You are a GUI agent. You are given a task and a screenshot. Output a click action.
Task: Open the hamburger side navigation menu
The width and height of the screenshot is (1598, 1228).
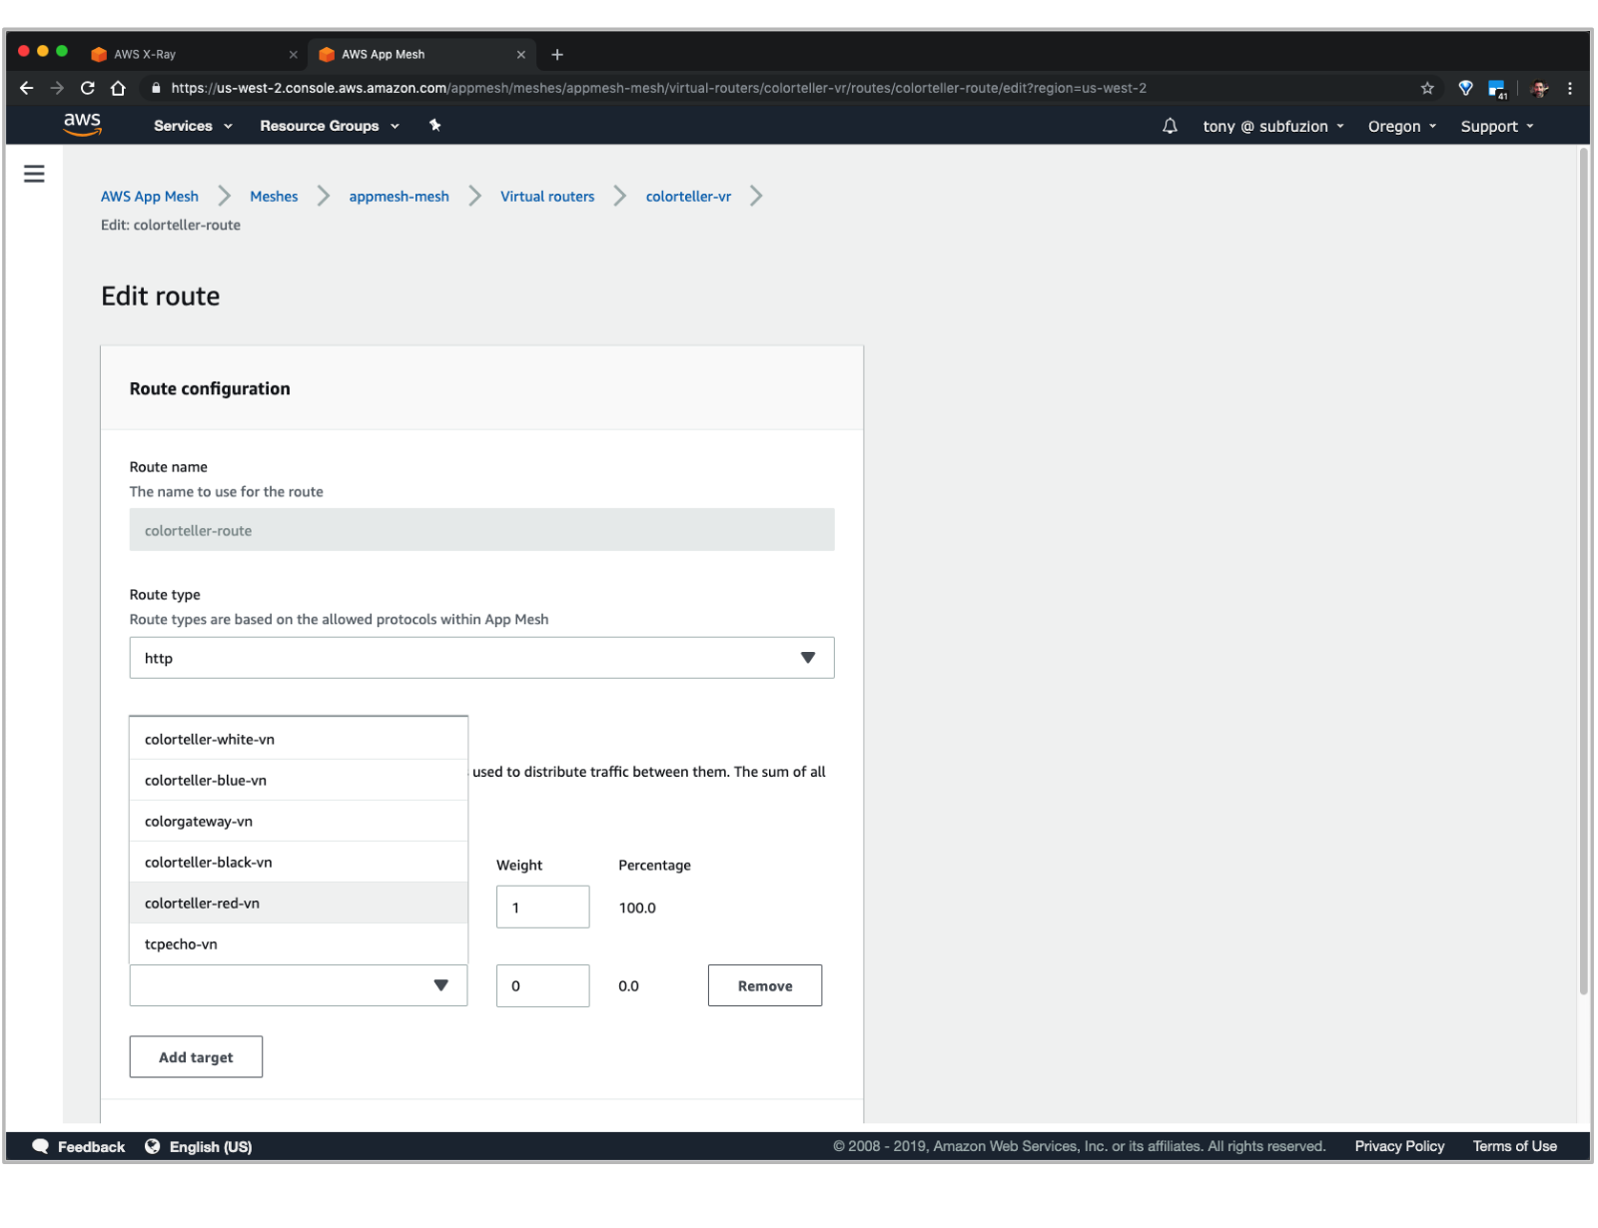tap(34, 174)
